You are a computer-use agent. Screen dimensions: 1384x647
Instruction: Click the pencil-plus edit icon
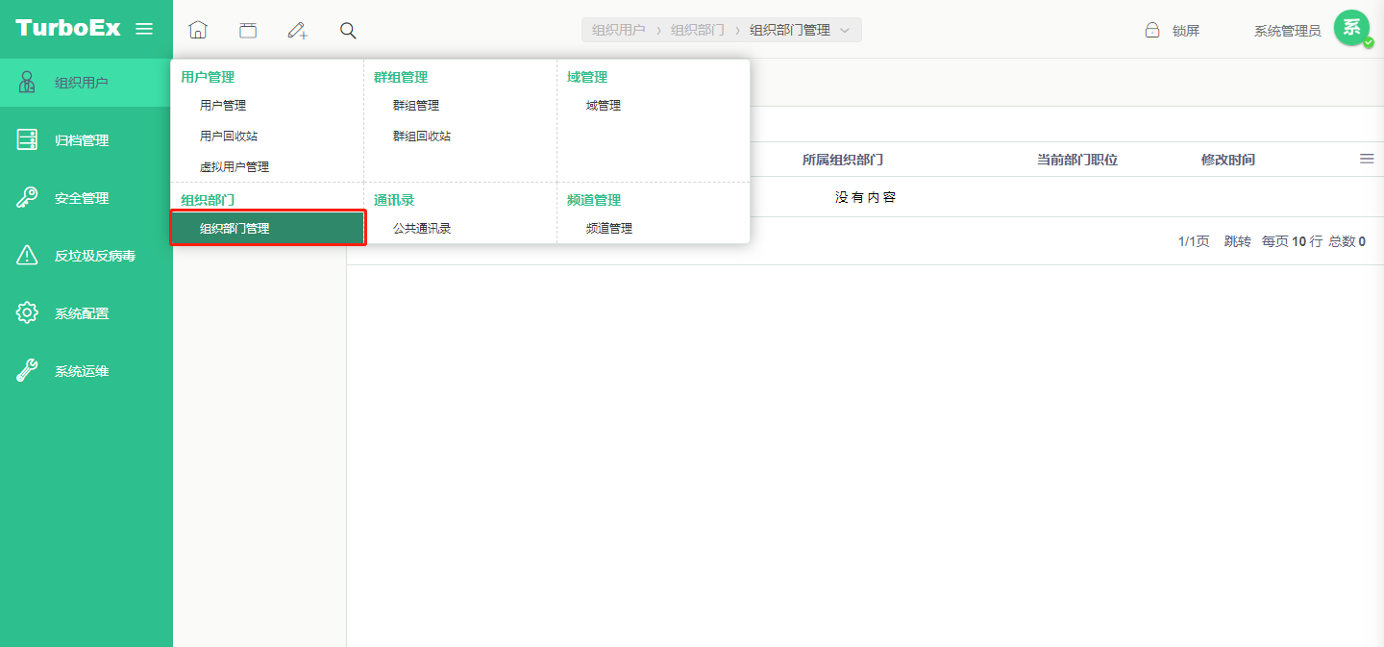pyautogui.click(x=298, y=30)
